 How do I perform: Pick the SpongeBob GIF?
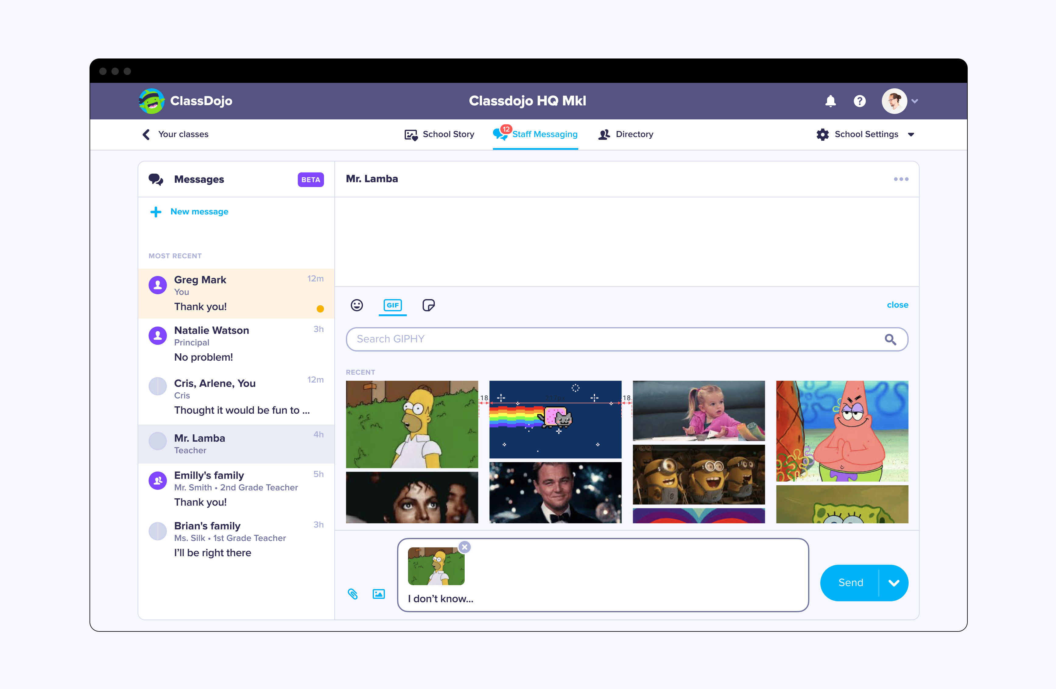842,504
